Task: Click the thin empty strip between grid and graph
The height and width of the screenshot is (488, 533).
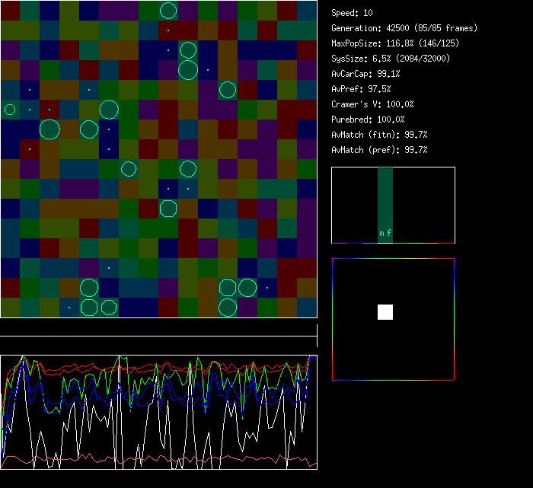Action: 158,328
